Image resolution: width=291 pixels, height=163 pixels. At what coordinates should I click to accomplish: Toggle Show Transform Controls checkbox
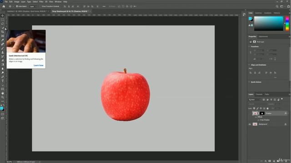click(x=40, y=6)
